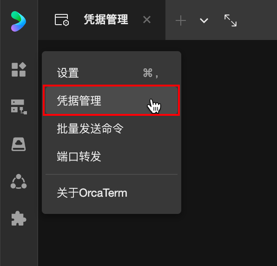Add a new tab with plus
Image resolution: width=277 pixels, height=266 pixels.
pyautogui.click(x=180, y=20)
